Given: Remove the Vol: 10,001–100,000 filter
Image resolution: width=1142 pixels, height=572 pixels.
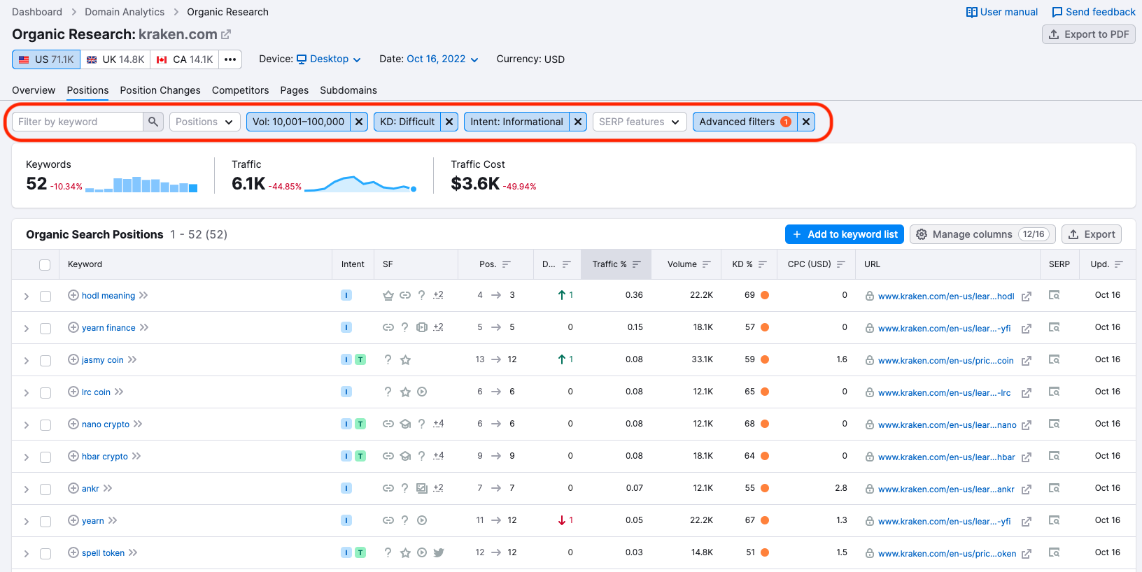Looking at the screenshot, I should click(359, 122).
